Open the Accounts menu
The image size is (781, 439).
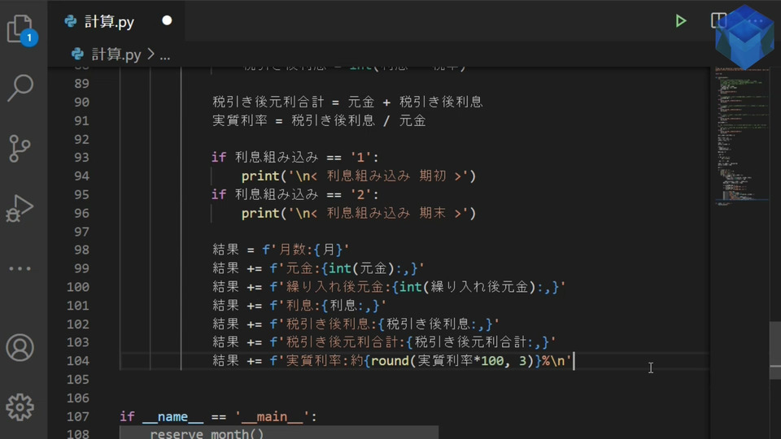pyautogui.click(x=20, y=347)
